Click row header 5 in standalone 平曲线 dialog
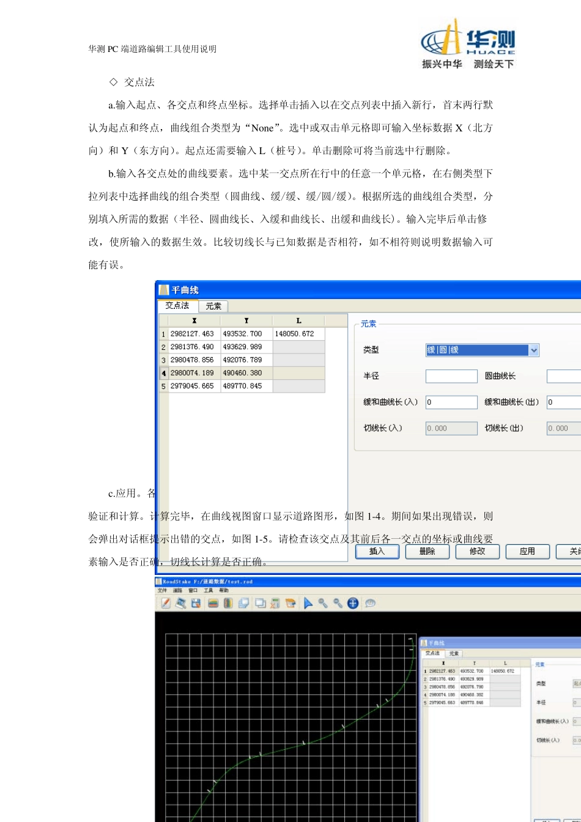Screen dimensions: 581x822 (163, 386)
